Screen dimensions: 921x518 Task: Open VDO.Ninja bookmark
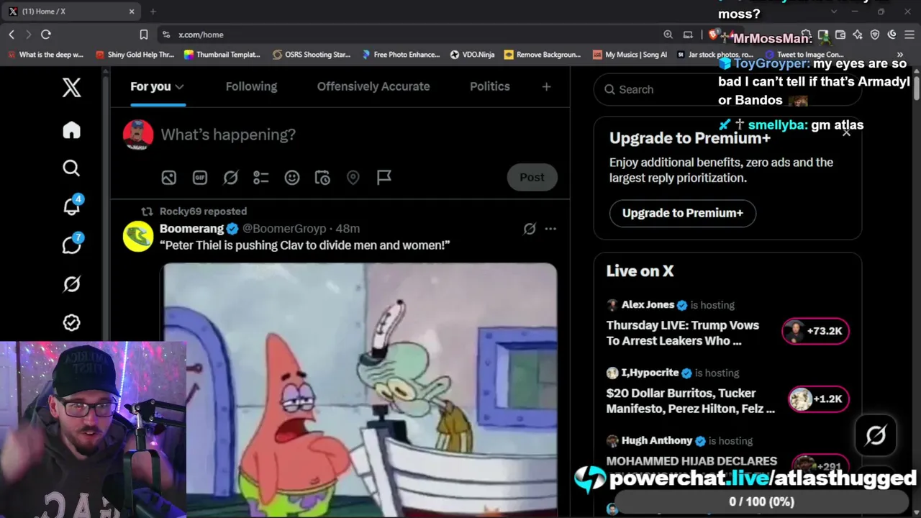pos(472,55)
